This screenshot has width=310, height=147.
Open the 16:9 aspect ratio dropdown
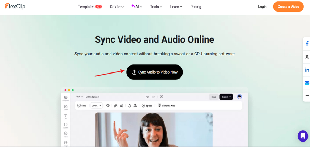click(x=79, y=97)
